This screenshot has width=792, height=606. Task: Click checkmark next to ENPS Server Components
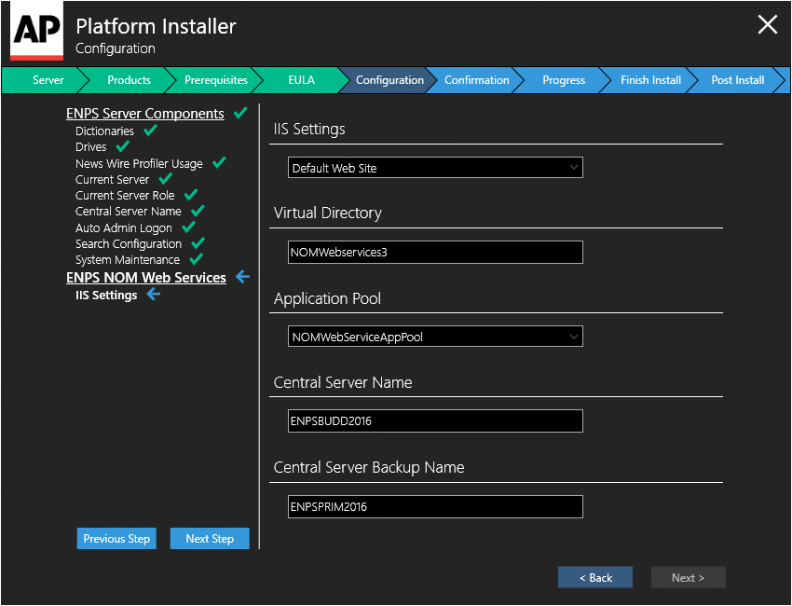[240, 113]
